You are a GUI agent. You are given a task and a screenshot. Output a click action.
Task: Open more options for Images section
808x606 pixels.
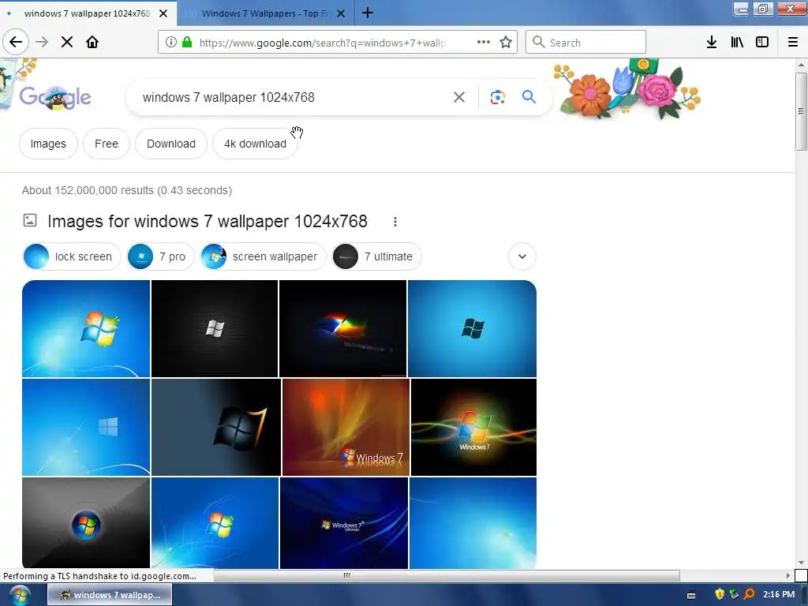click(x=395, y=222)
